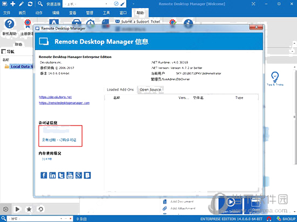Switch to Open Source tab
297x222 pixels.
click(150, 89)
